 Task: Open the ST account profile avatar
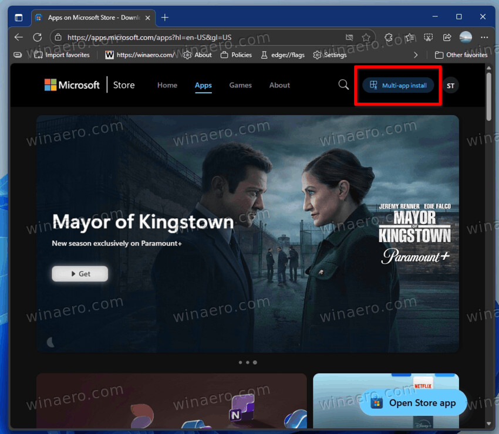tap(450, 86)
